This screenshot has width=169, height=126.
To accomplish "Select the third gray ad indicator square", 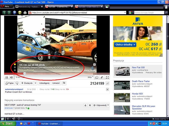I will coord(15,70).
